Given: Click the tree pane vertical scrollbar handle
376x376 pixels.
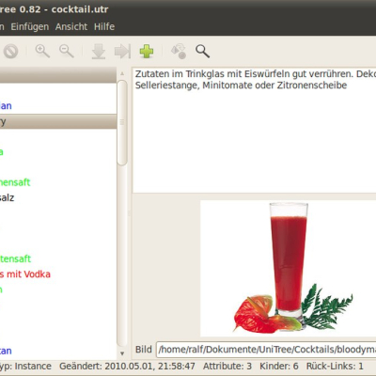Looking at the screenshot, I should click(x=122, y=122).
